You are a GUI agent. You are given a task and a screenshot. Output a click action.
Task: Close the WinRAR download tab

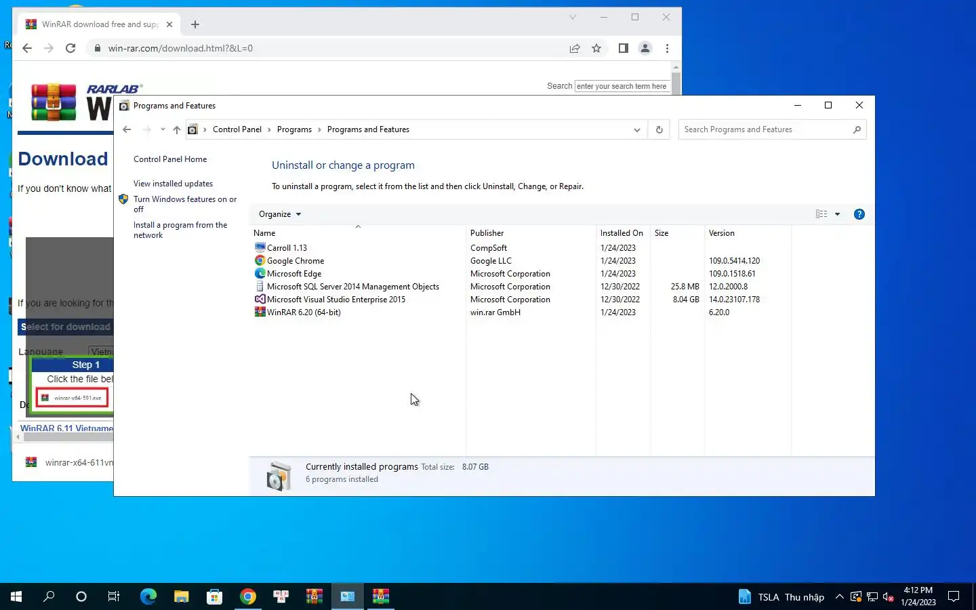(169, 24)
